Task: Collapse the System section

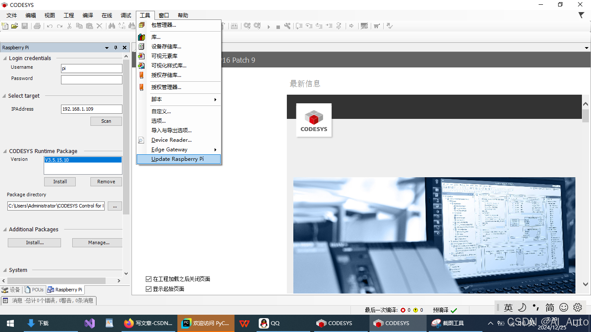Action: tap(5, 270)
